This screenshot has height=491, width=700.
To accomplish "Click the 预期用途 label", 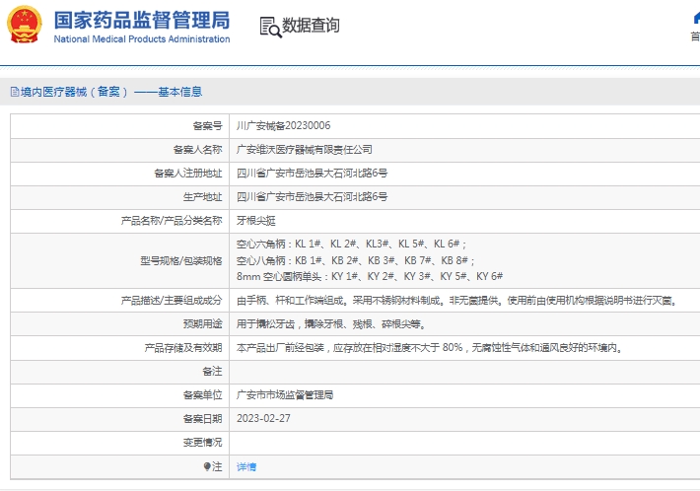I will 202,324.
